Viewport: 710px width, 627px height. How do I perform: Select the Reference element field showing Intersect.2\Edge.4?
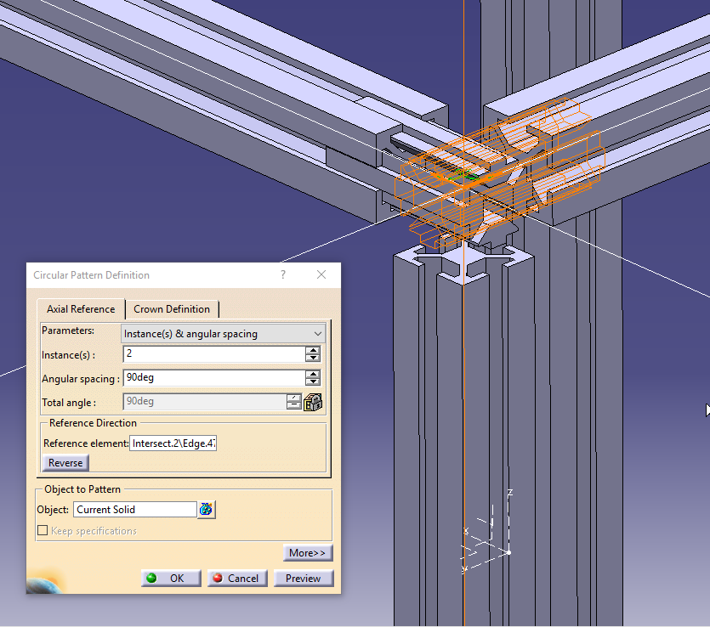click(x=173, y=443)
